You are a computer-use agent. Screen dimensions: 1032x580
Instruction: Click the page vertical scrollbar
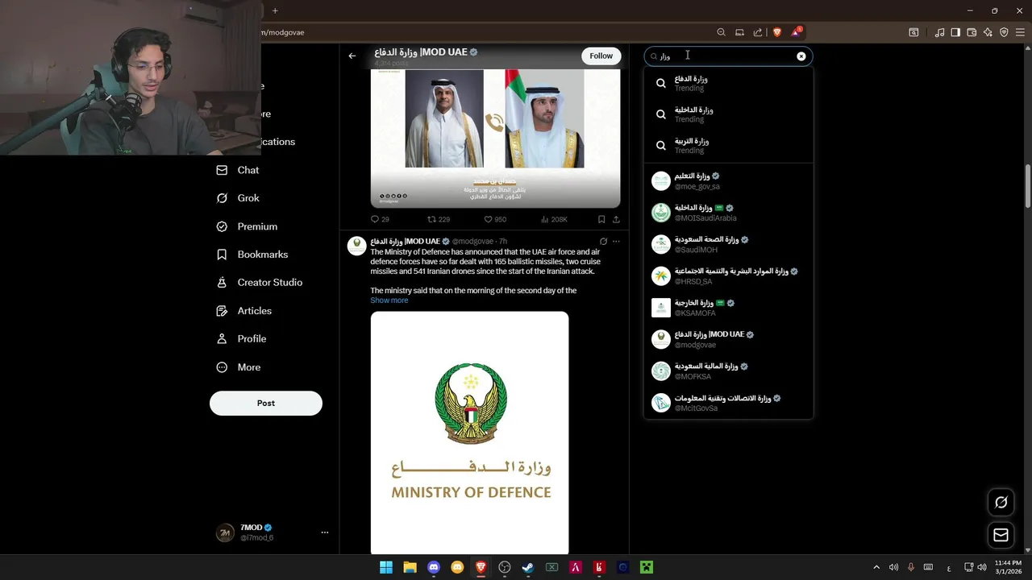tap(1027, 186)
